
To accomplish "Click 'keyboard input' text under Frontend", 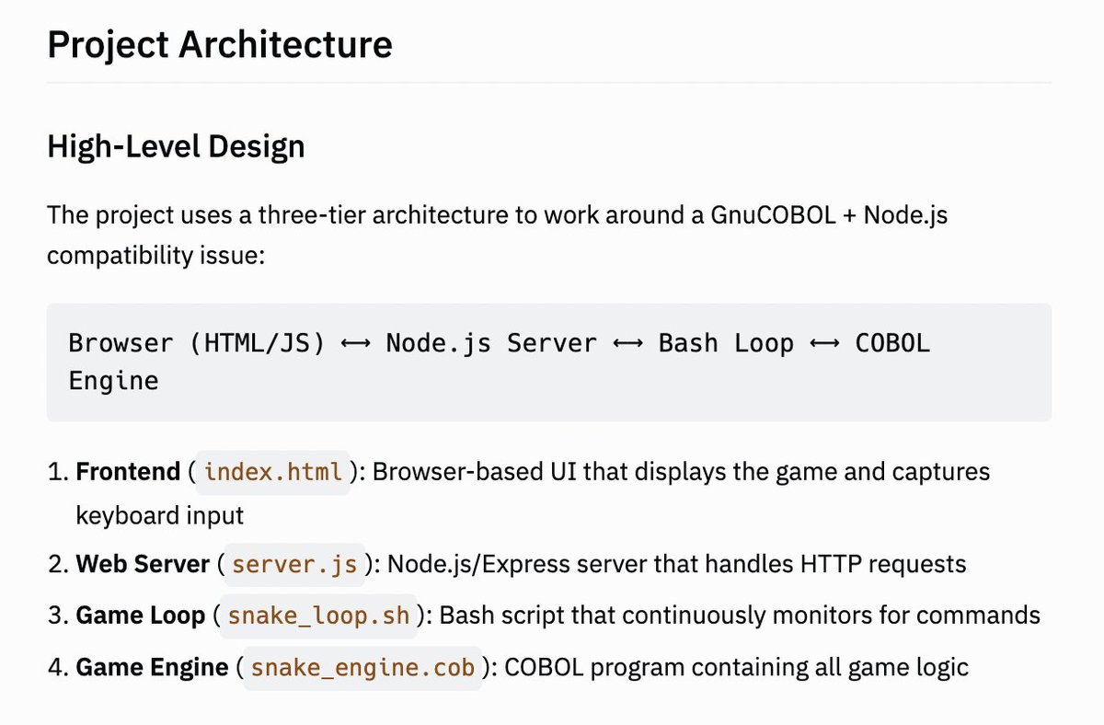I will 160,515.
